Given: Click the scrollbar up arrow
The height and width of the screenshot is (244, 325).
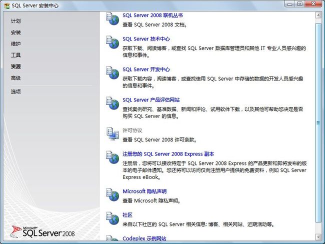Looking at the screenshot, I should 318,15.
